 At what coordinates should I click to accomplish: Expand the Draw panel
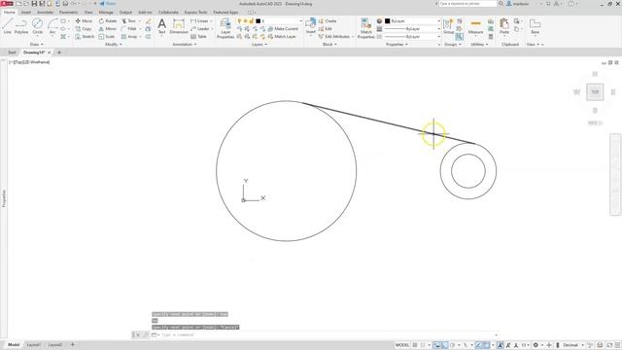click(37, 45)
